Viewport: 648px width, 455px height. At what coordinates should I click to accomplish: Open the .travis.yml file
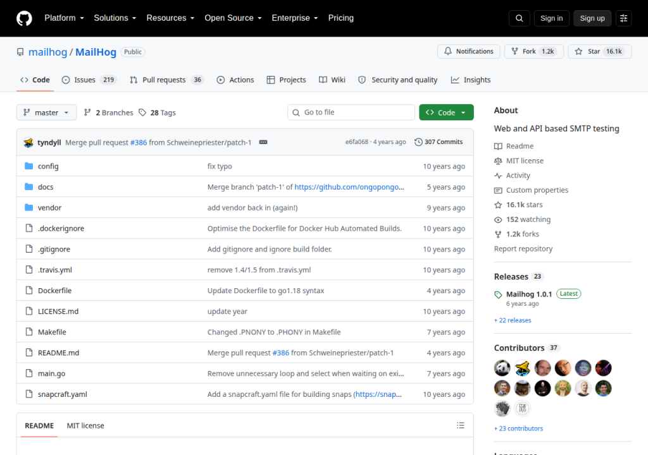55,270
